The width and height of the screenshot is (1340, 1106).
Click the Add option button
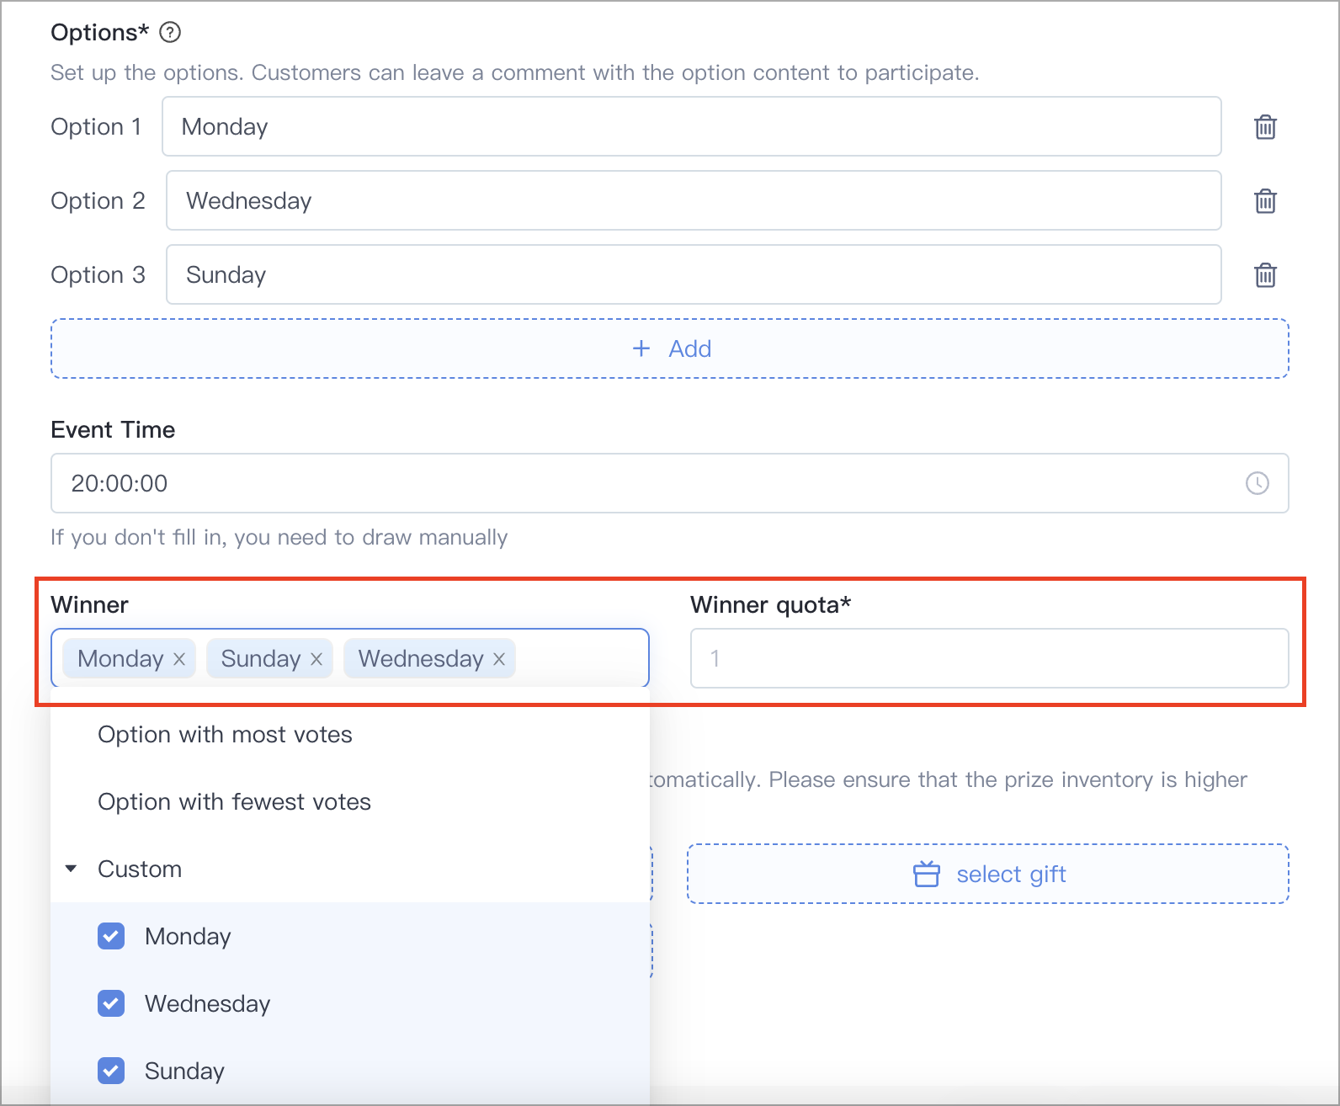(x=670, y=348)
